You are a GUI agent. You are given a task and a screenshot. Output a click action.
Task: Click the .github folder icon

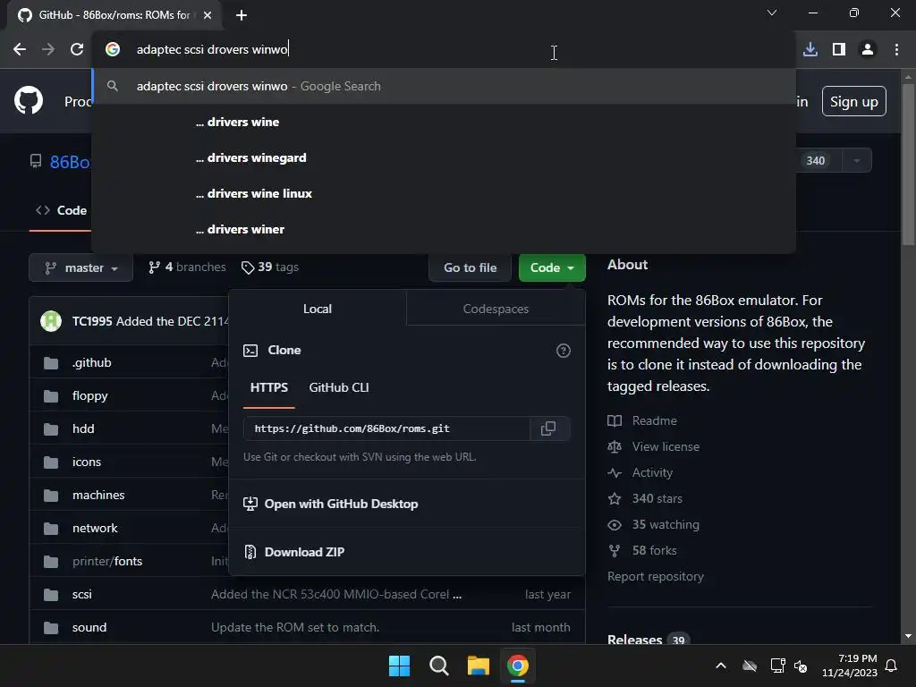pyautogui.click(x=51, y=363)
